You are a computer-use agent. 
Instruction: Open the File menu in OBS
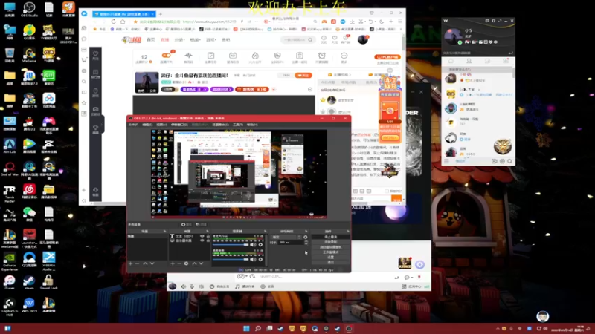pos(133,125)
